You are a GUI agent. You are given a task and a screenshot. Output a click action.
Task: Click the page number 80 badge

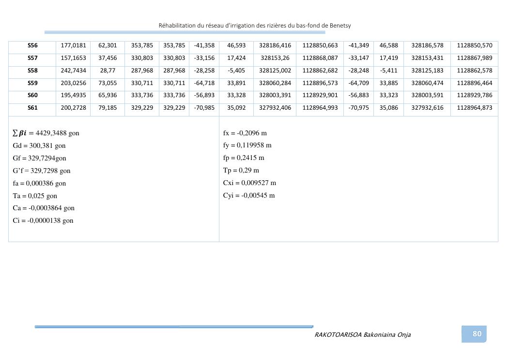point(477,334)
